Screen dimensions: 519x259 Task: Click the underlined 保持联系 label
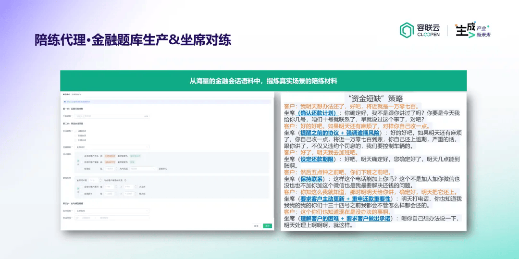tap(311, 179)
